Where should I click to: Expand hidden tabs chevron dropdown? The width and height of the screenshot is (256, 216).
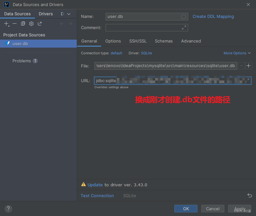click(x=69, y=14)
